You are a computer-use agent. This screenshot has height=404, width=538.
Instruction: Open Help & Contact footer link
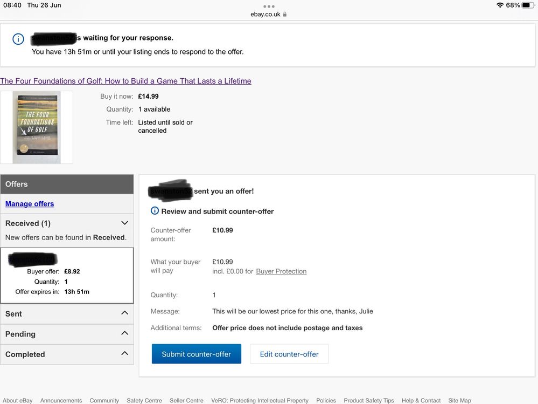click(x=421, y=400)
